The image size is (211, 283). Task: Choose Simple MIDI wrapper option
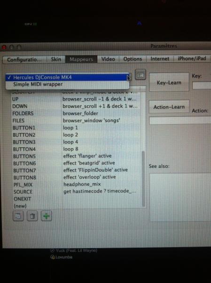(x=67, y=84)
